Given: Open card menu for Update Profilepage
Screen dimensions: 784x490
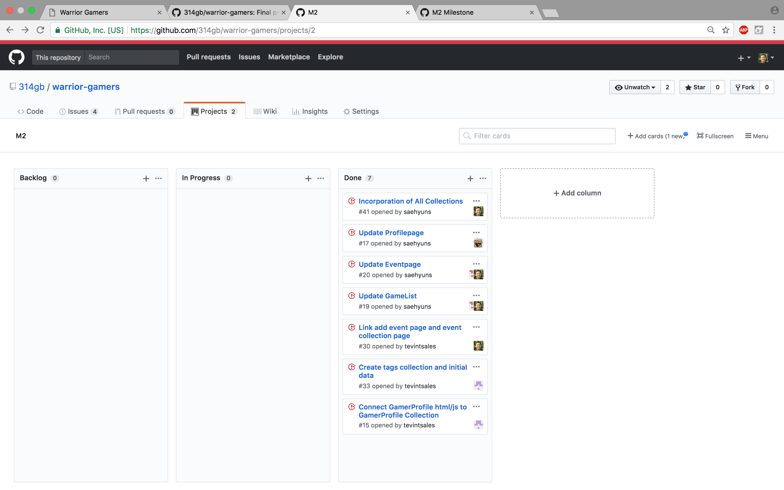Looking at the screenshot, I should click(x=476, y=232).
